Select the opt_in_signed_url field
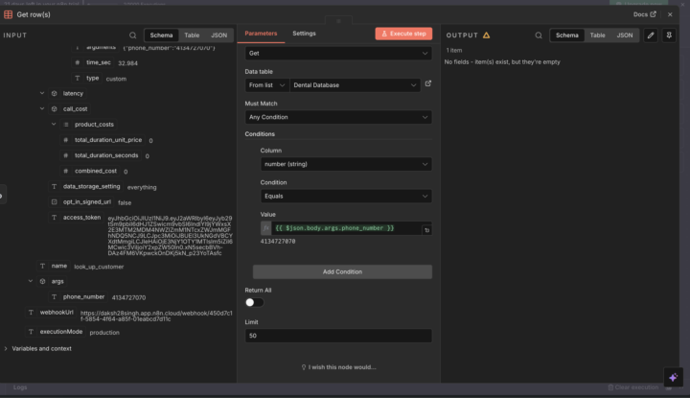This screenshot has height=398, width=690. pos(86,201)
